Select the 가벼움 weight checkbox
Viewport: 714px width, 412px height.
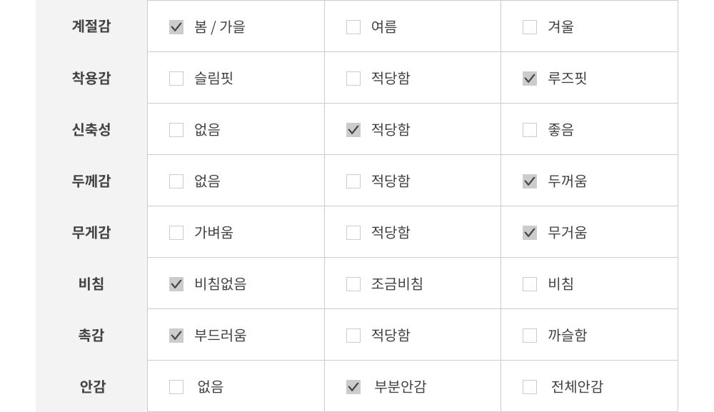point(176,233)
